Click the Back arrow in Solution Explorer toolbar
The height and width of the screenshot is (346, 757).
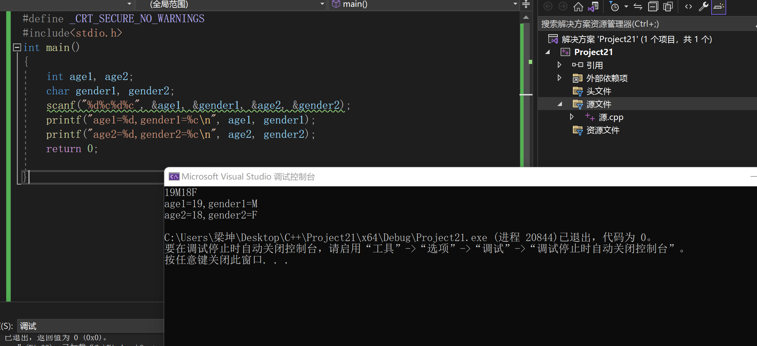click(x=548, y=6)
